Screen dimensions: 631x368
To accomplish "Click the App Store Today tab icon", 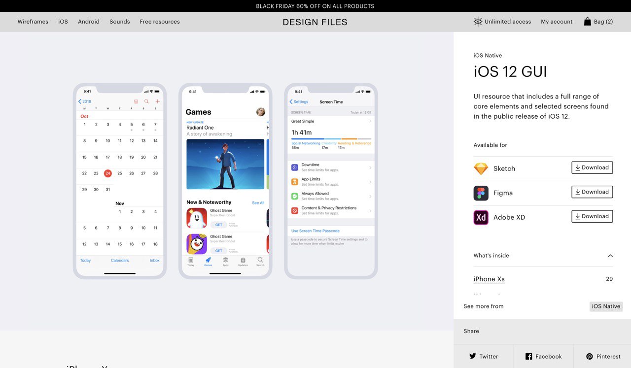I will (191, 260).
